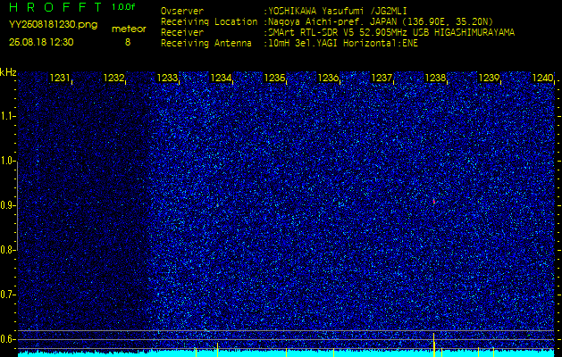Click the 0.7 kHz axis label

pyautogui.click(x=7, y=295)
